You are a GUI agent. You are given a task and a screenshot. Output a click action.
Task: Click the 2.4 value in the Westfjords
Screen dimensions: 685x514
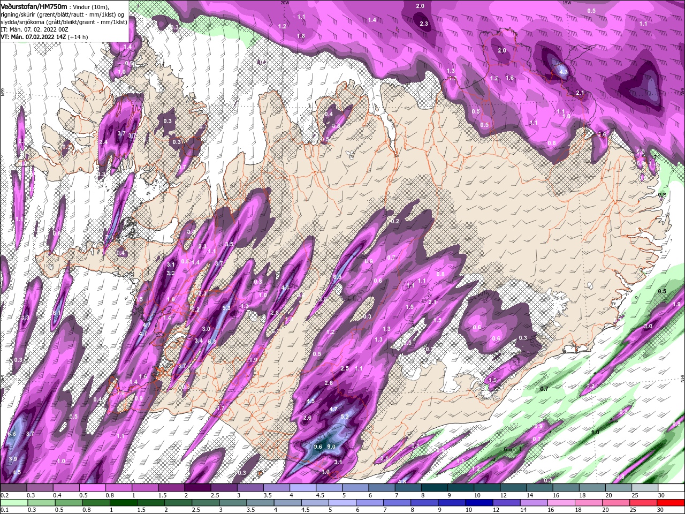(x=103, y=142)
